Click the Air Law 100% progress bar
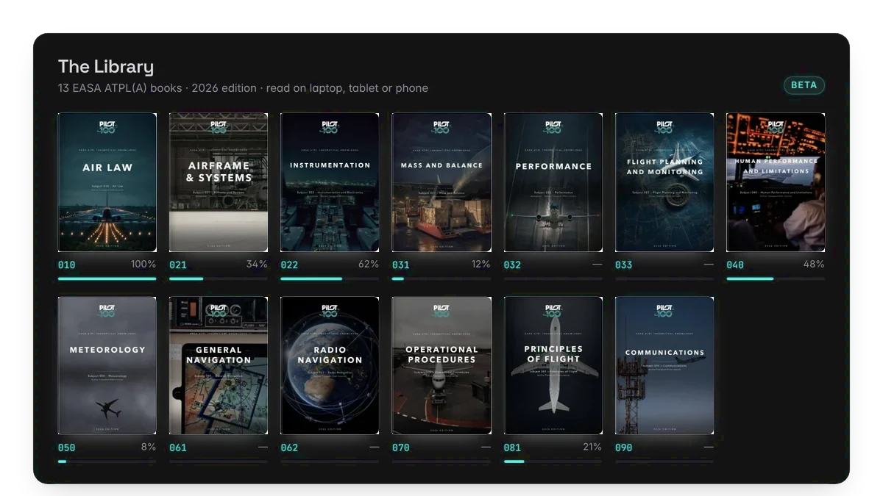 tap(107, 278)
